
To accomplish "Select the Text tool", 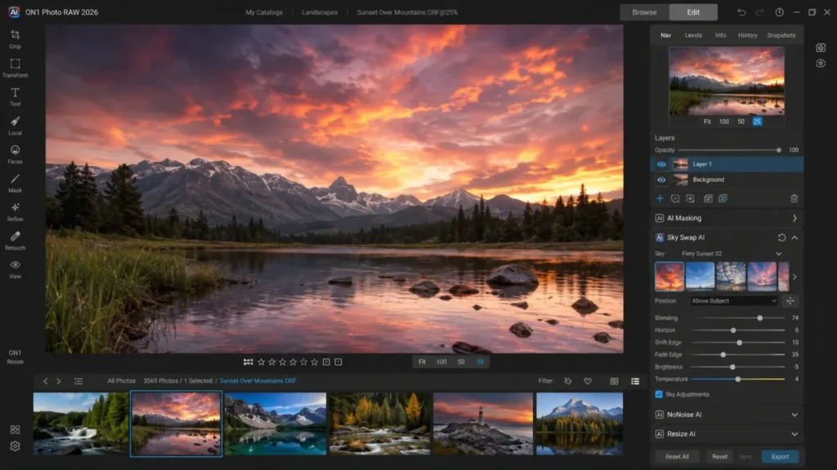I will tap(15, 97).
